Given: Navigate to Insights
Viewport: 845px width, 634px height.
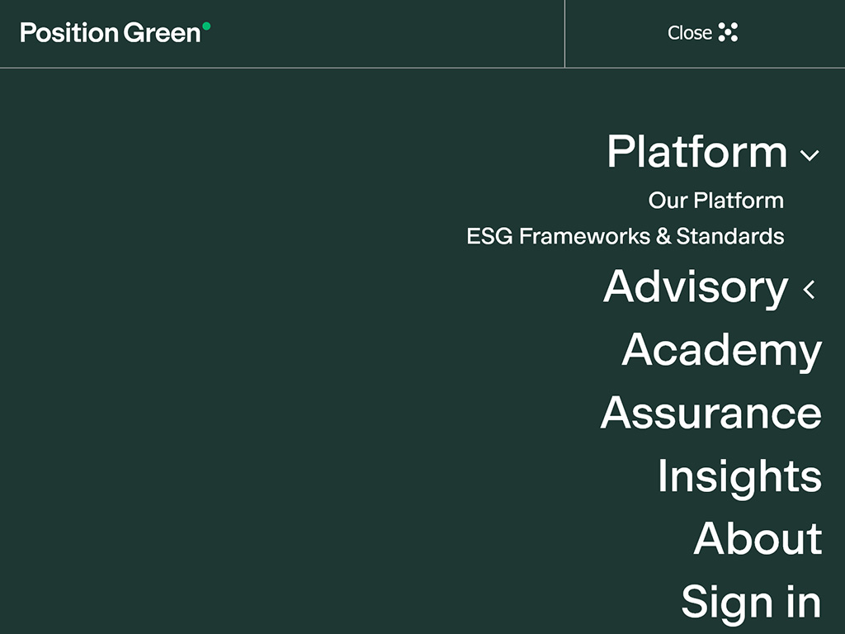Looking at the screenshot, I should click(x=739, y=476).
